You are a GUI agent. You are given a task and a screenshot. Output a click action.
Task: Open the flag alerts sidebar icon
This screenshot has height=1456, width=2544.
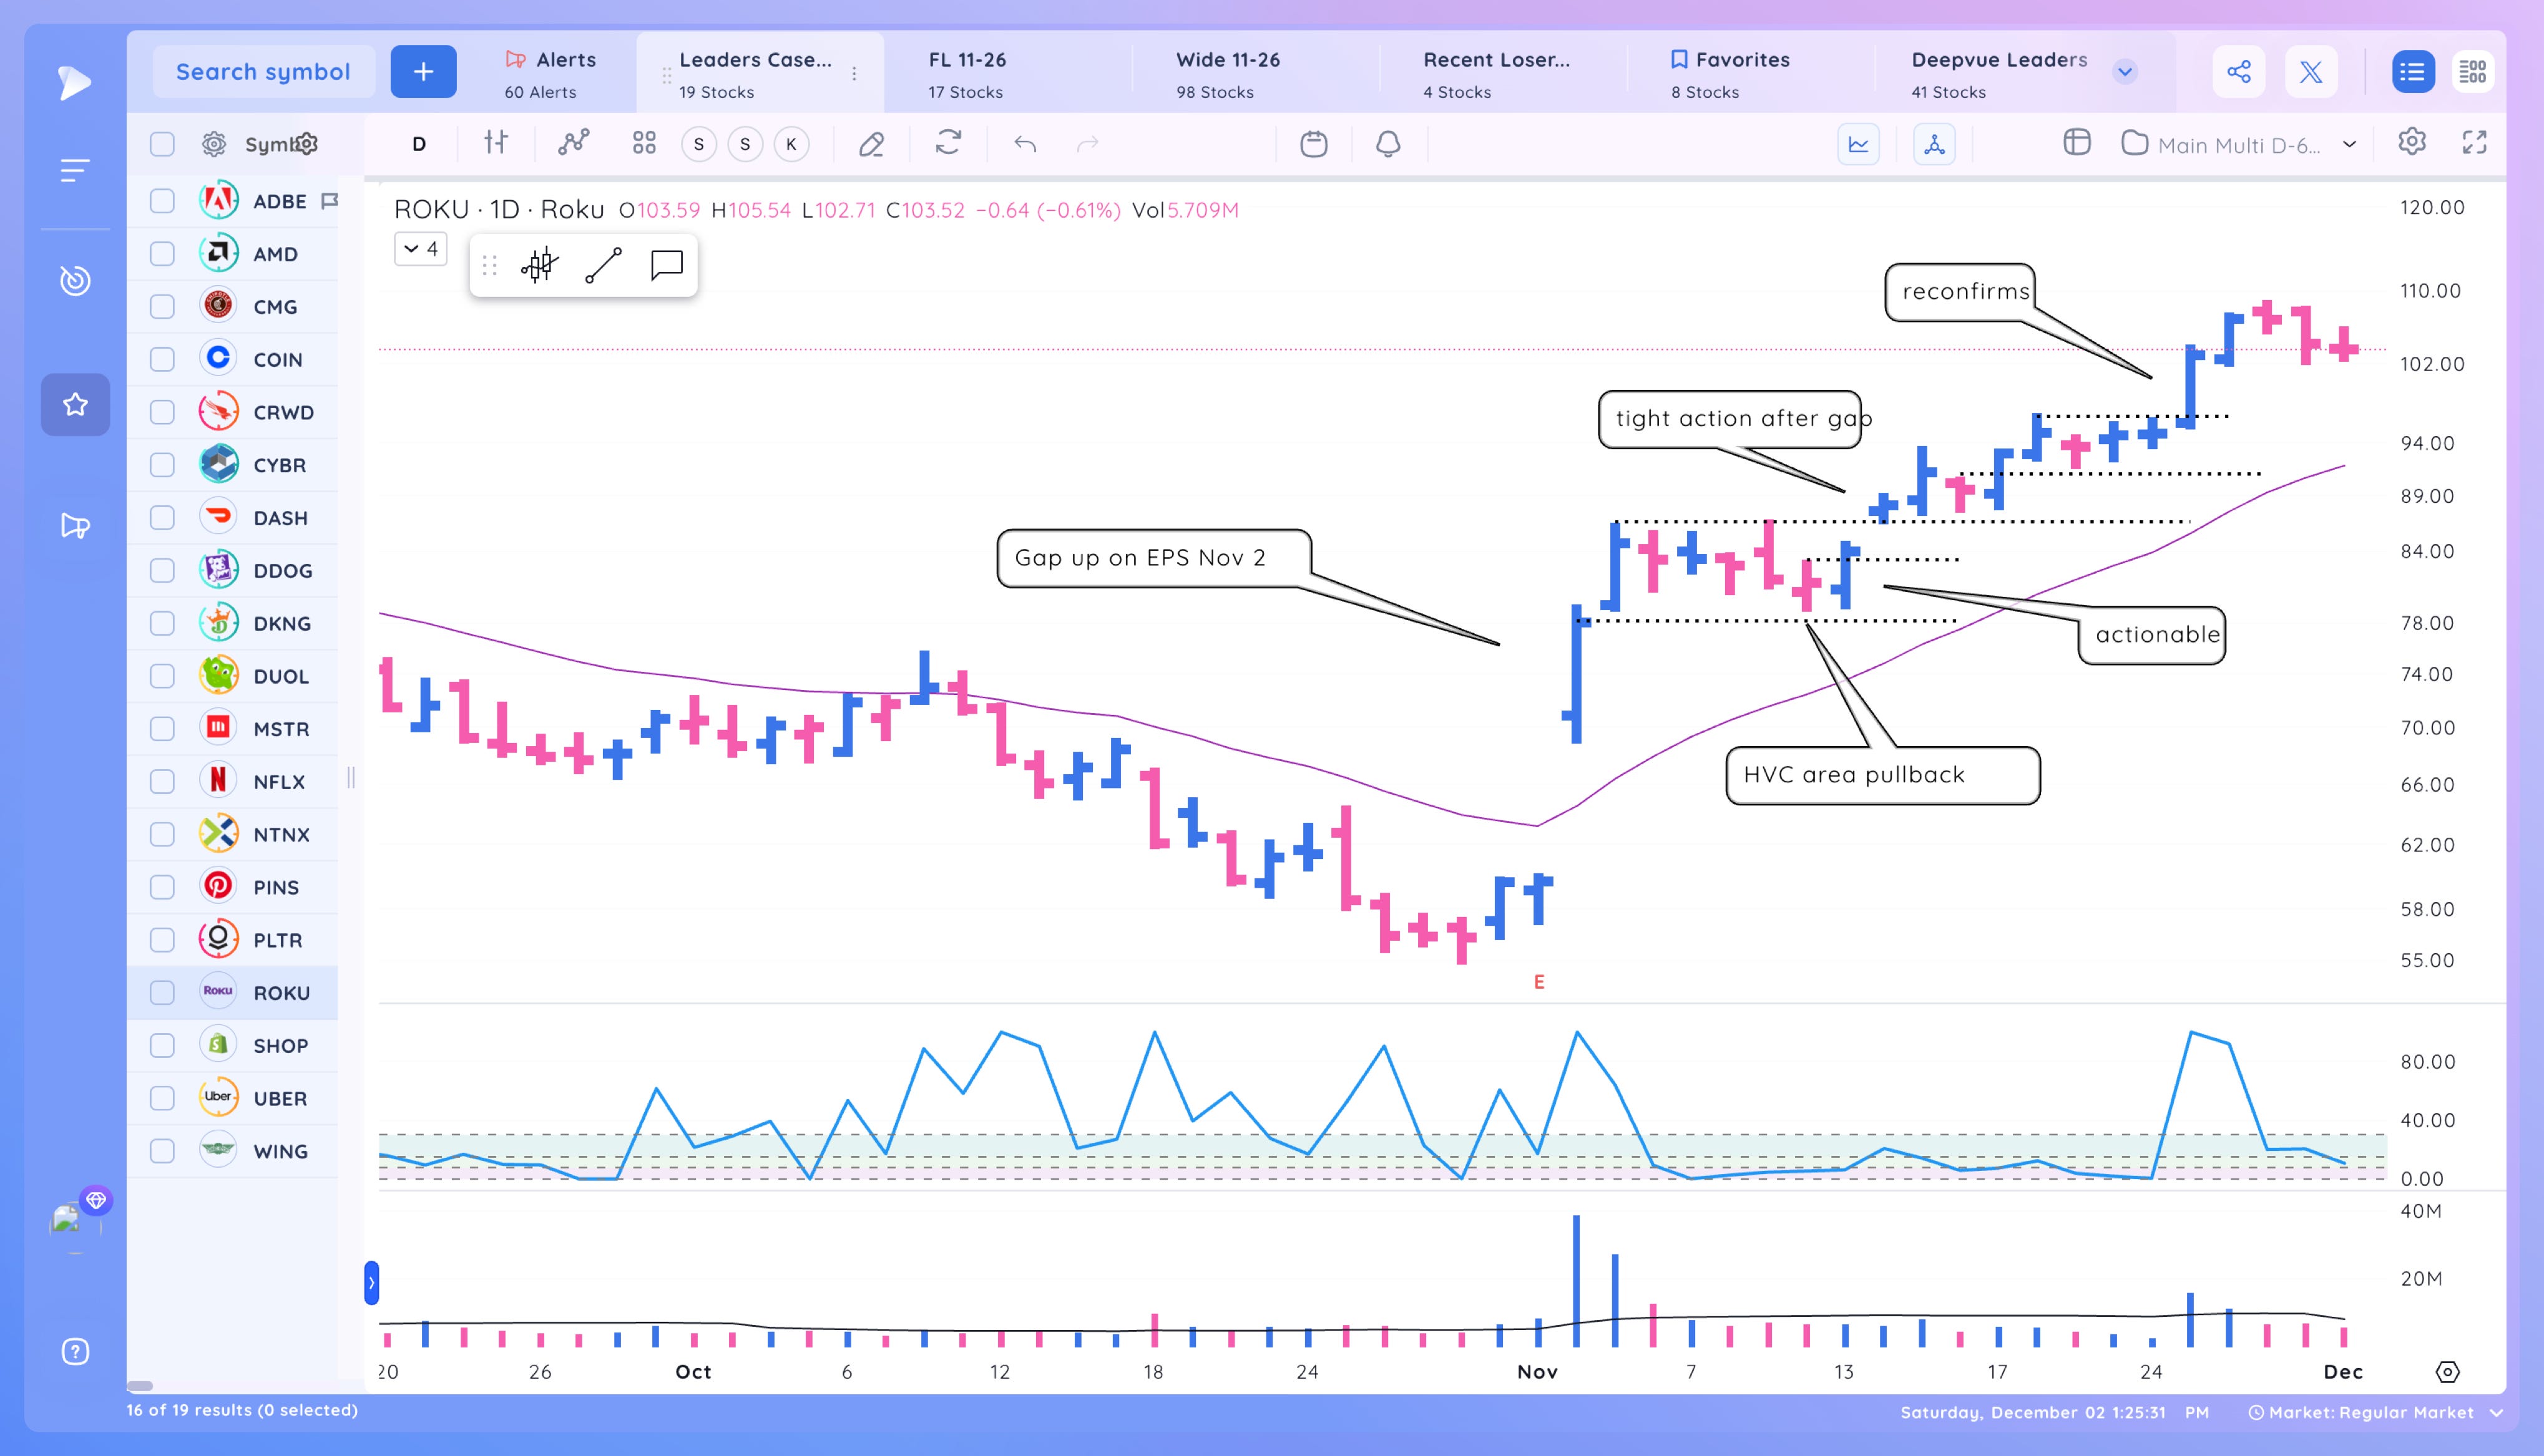click(75, 526)
